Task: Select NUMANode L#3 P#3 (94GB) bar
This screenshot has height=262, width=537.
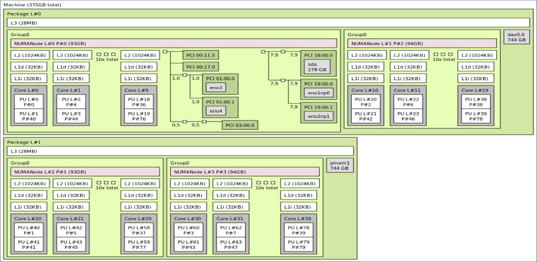Action: [245, 172]
